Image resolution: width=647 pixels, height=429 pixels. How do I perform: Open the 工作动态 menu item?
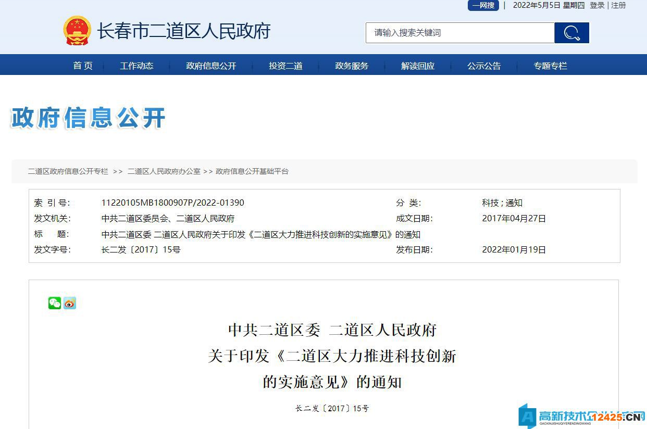[x=136, y=66]
